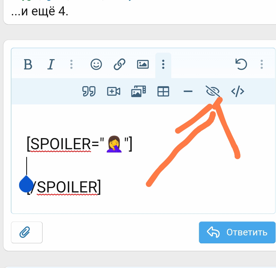Attach a file using the paperclip button
Image resolution: width=276 pixels, height=268 pixels.
tap(27, 232)
